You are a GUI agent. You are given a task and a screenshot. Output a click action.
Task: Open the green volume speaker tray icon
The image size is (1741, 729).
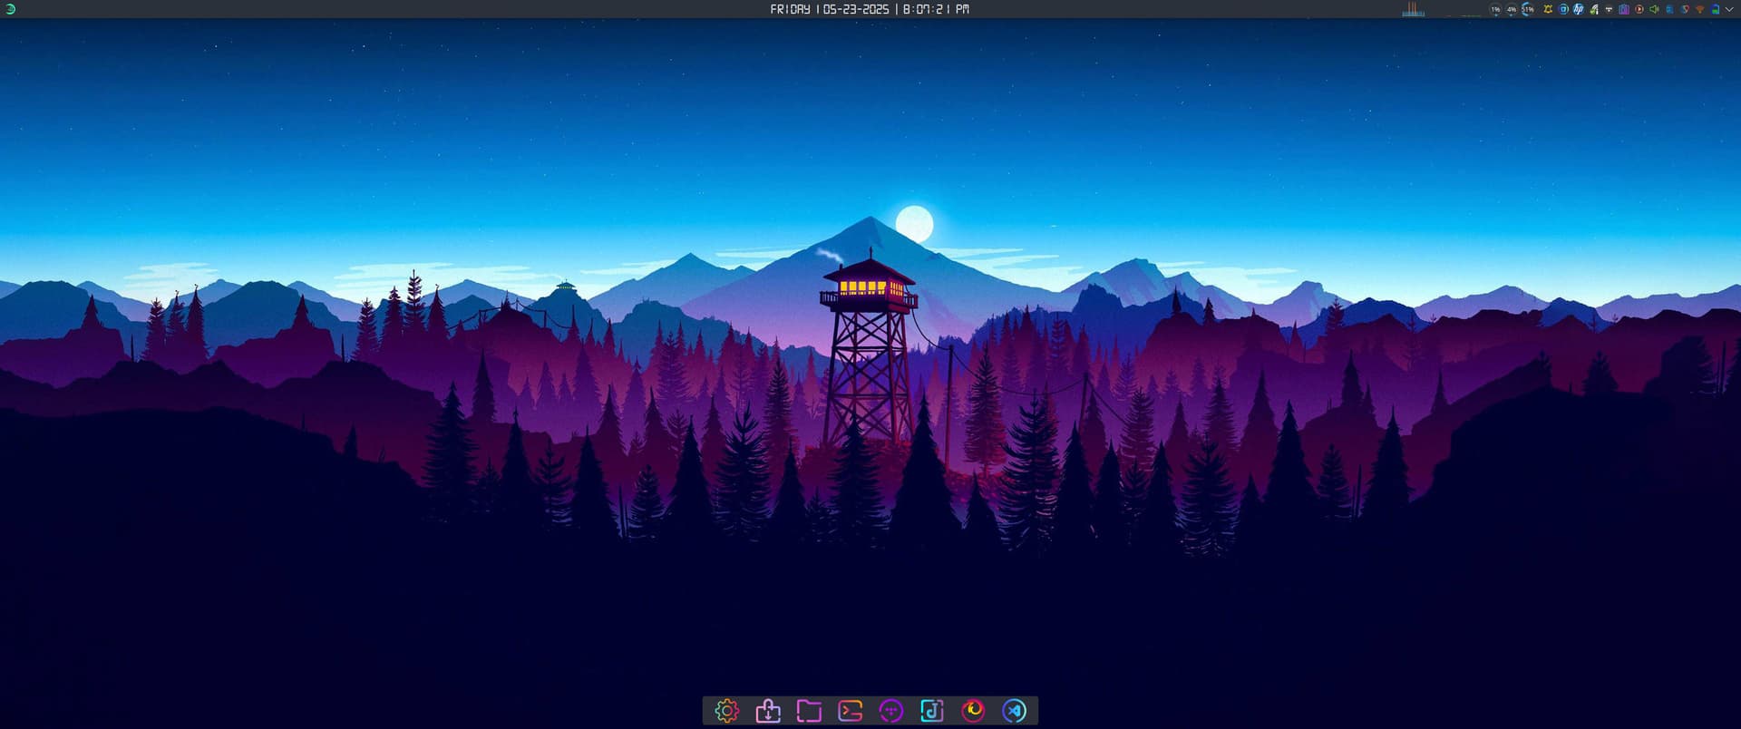1654,9
